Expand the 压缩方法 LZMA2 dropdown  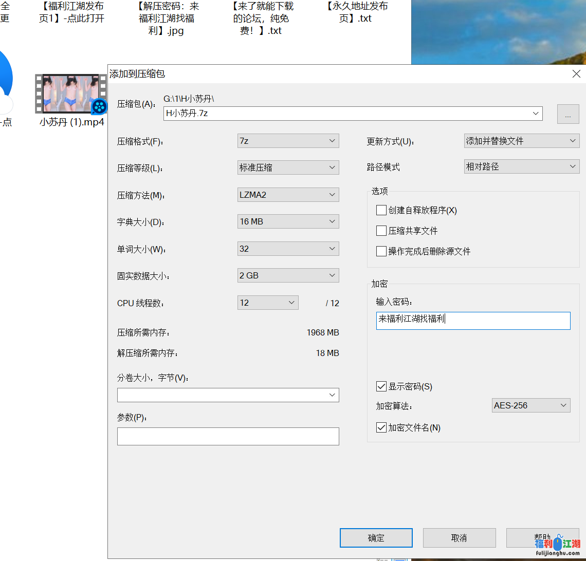point(288,195)
